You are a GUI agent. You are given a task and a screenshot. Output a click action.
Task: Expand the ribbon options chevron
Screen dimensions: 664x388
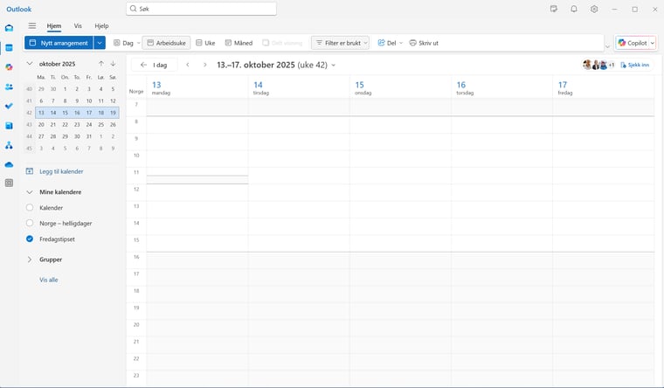608,46
